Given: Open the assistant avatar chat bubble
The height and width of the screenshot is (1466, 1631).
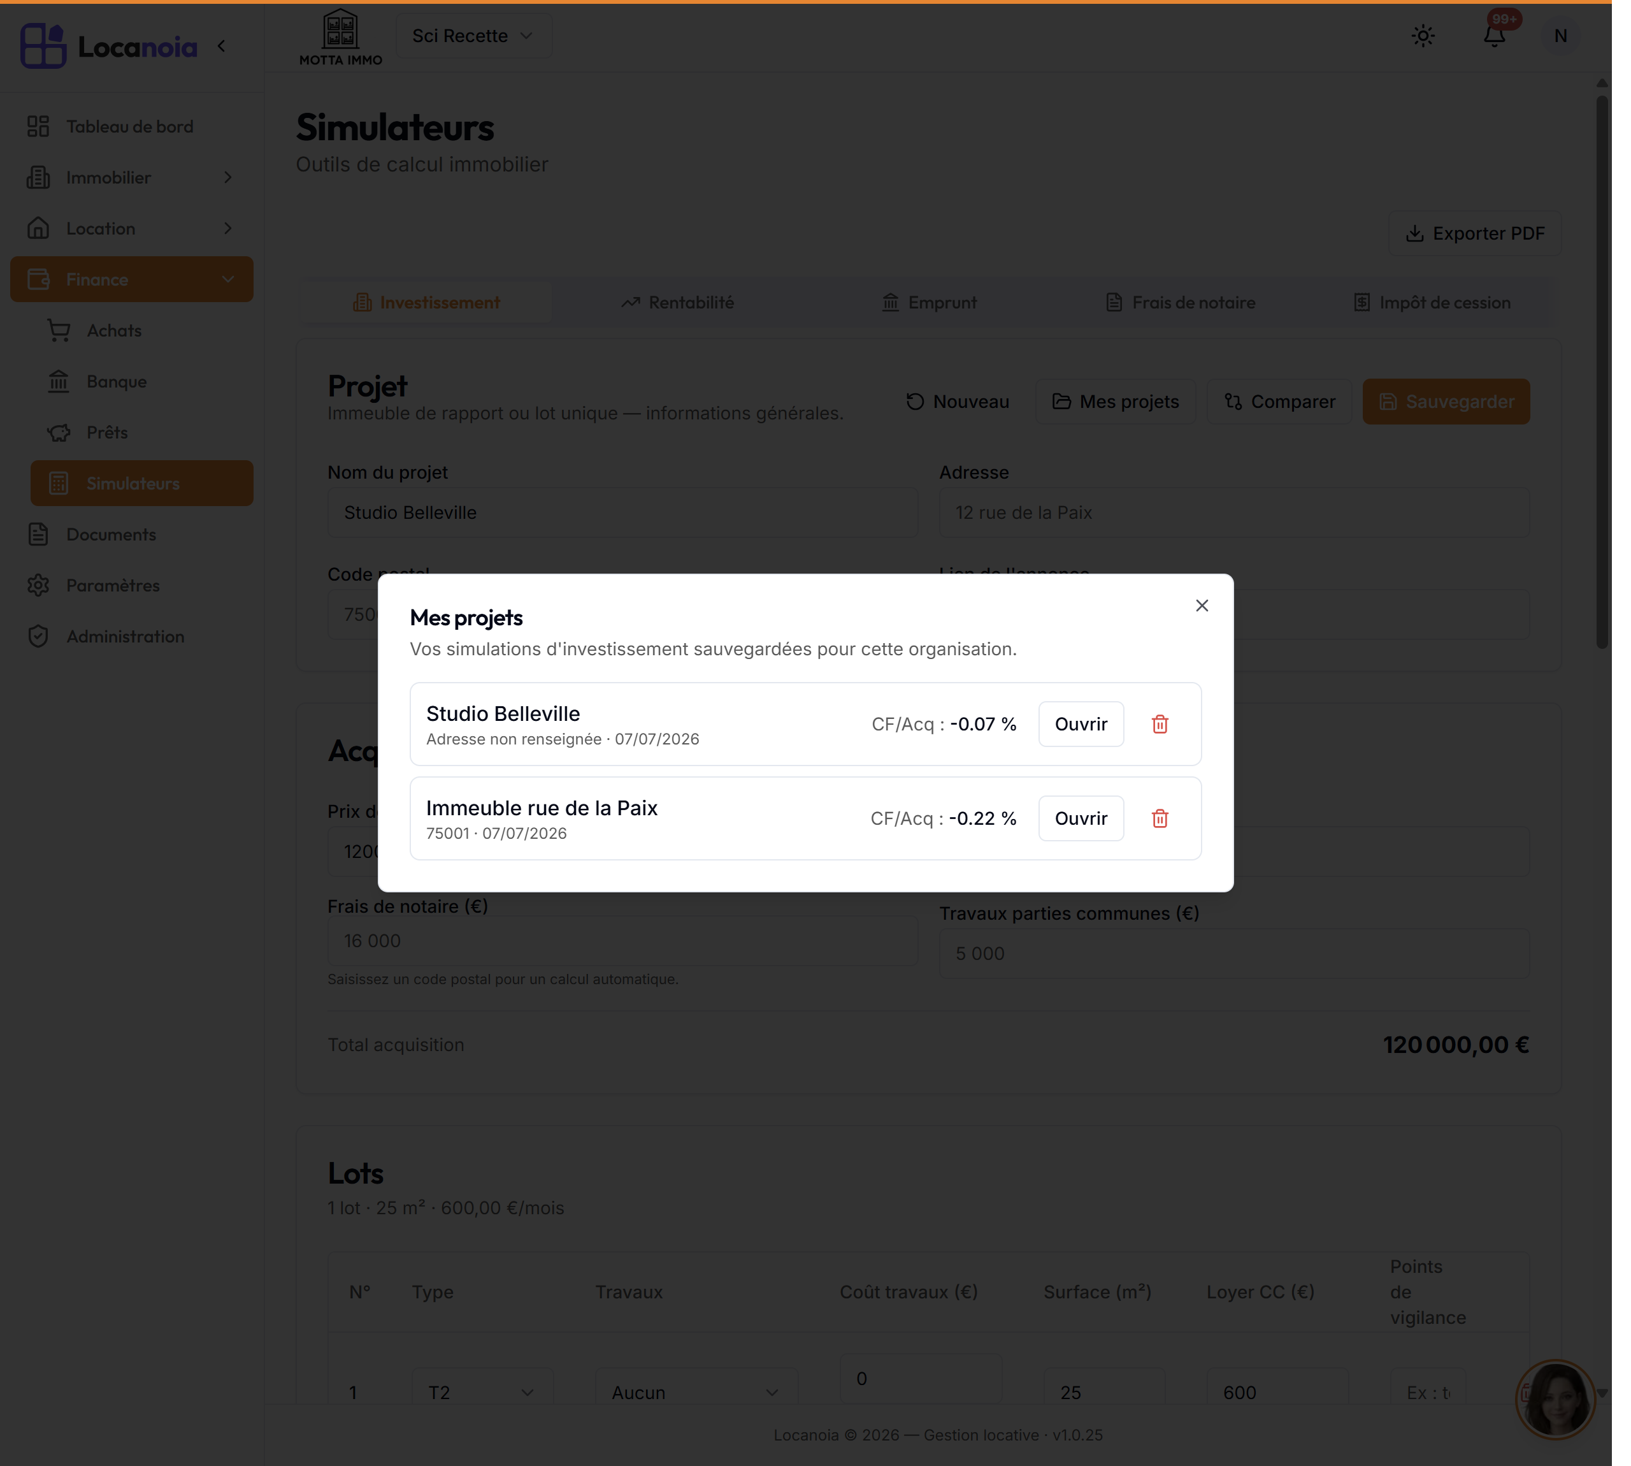Looking at the screenshot, I should [1555, 1400].
